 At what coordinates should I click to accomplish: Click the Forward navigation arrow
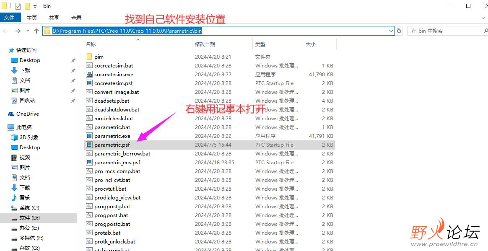(x=18, y=31)
